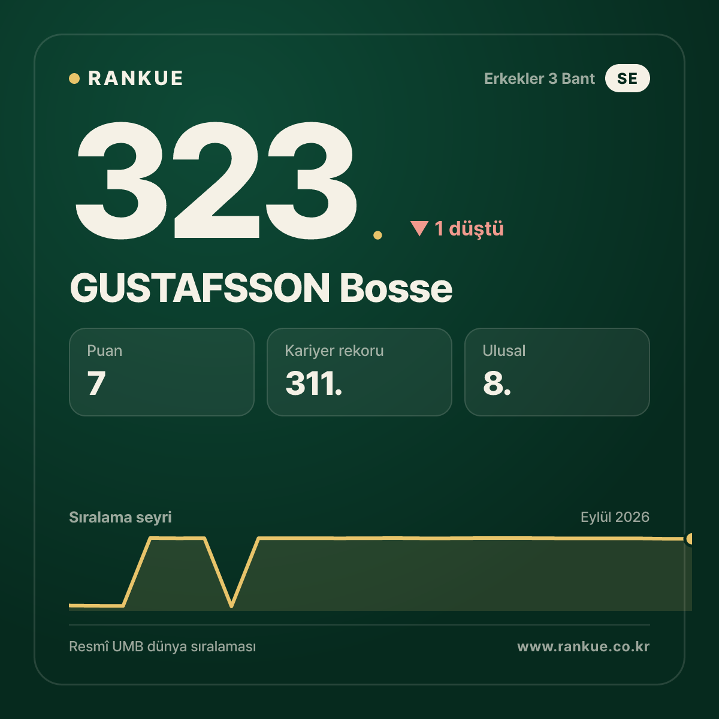Click the red down-triangle drop indicator
This screenshot has width=719, height=719.
pos(419,228)
